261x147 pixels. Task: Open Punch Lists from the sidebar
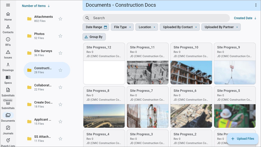pos(8,143)
